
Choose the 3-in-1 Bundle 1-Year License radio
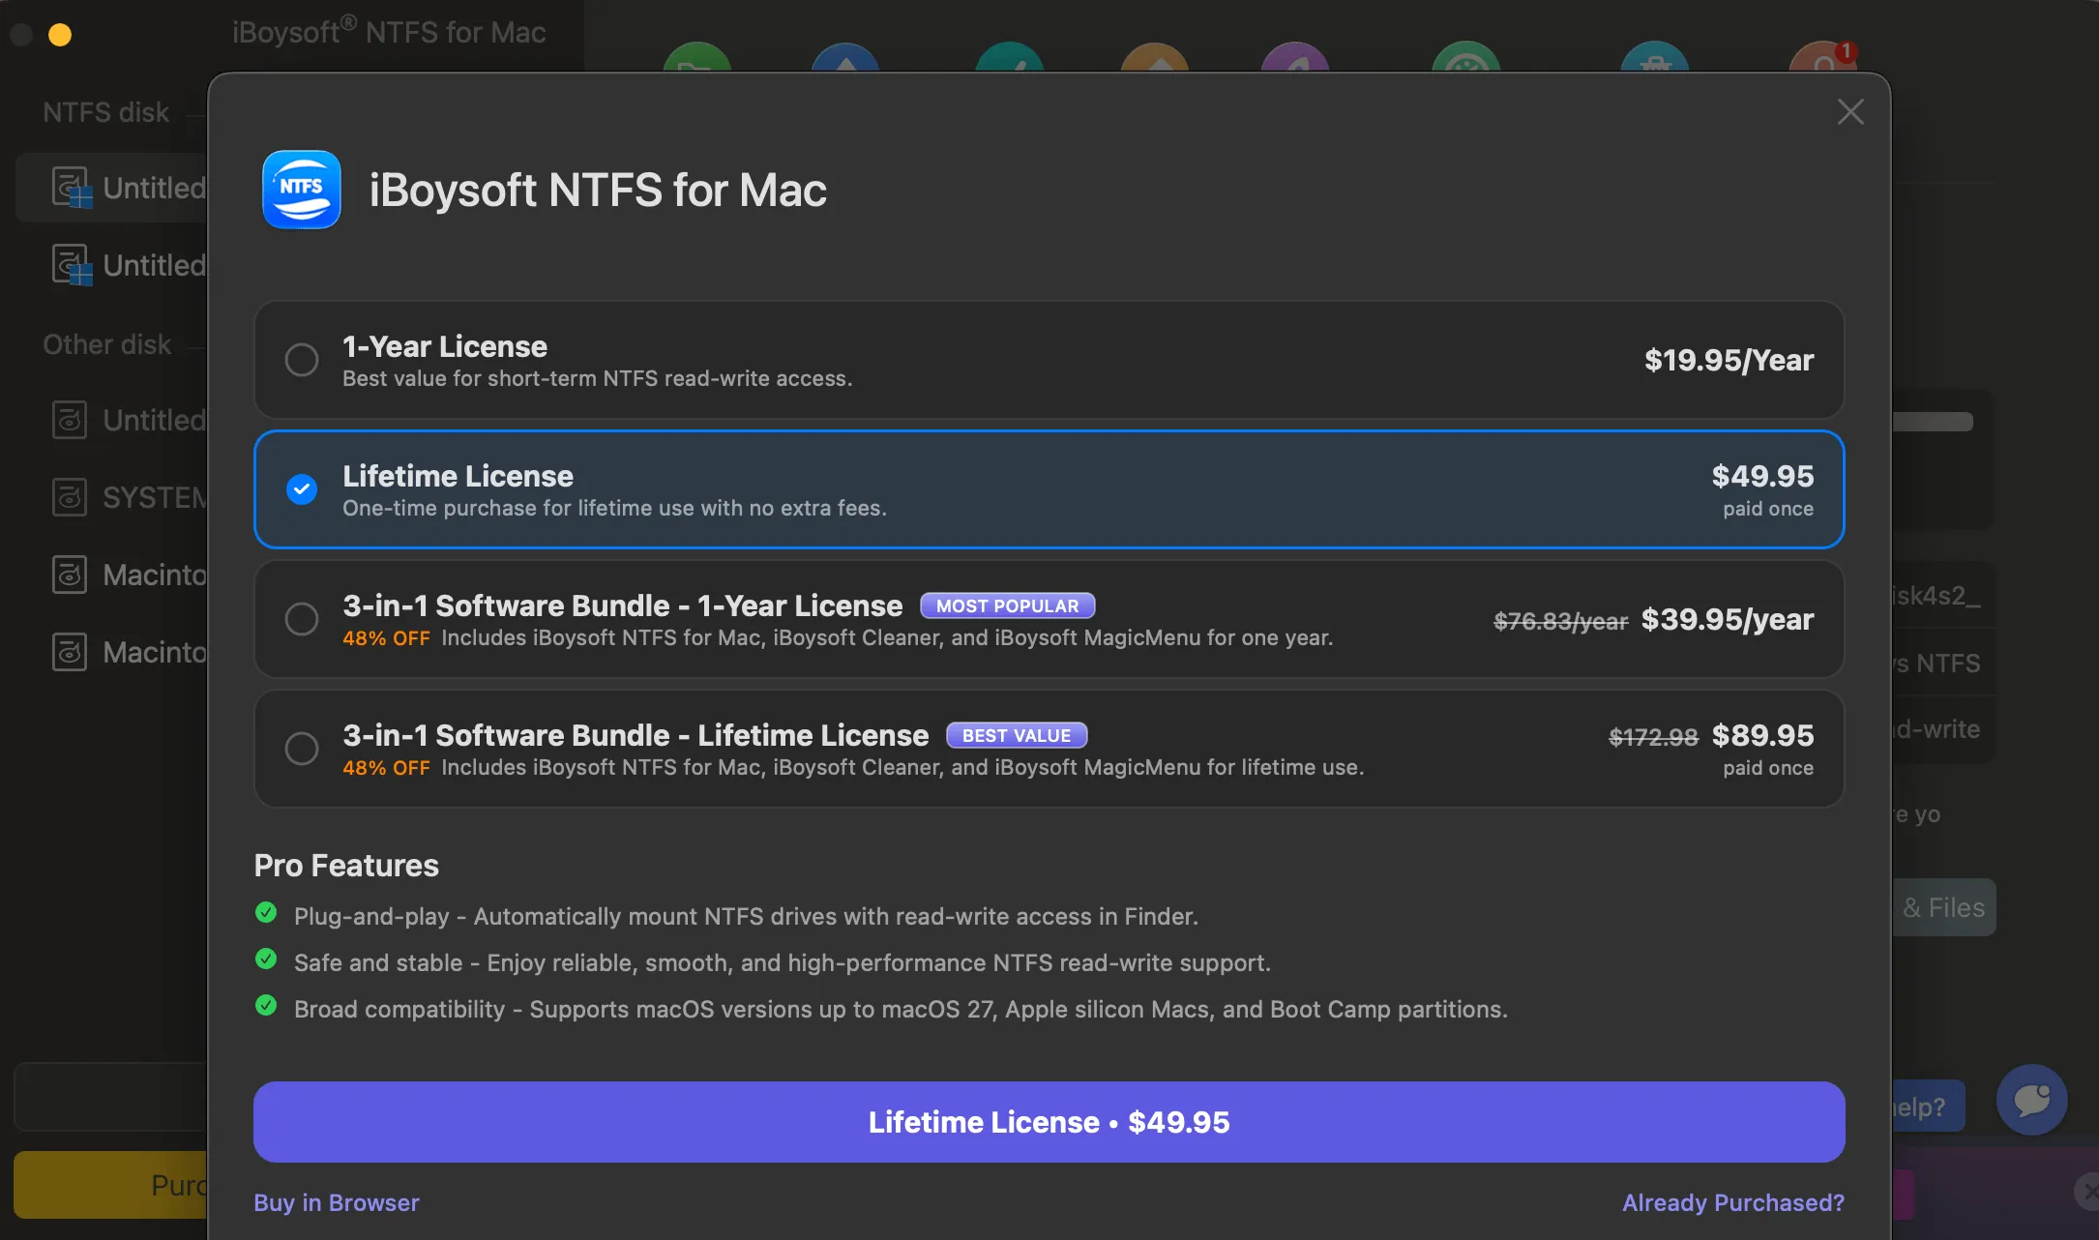(302, 619)
